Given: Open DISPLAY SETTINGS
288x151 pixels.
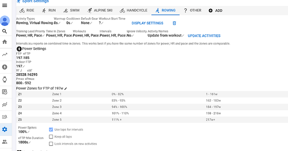Looking at the screenshot, I should pyautogui.click(x=147, y=23).
